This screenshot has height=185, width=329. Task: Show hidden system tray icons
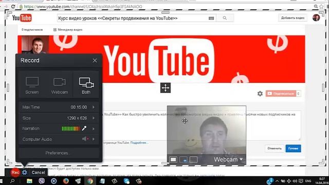pyautogui.click(x=277, y=181)
